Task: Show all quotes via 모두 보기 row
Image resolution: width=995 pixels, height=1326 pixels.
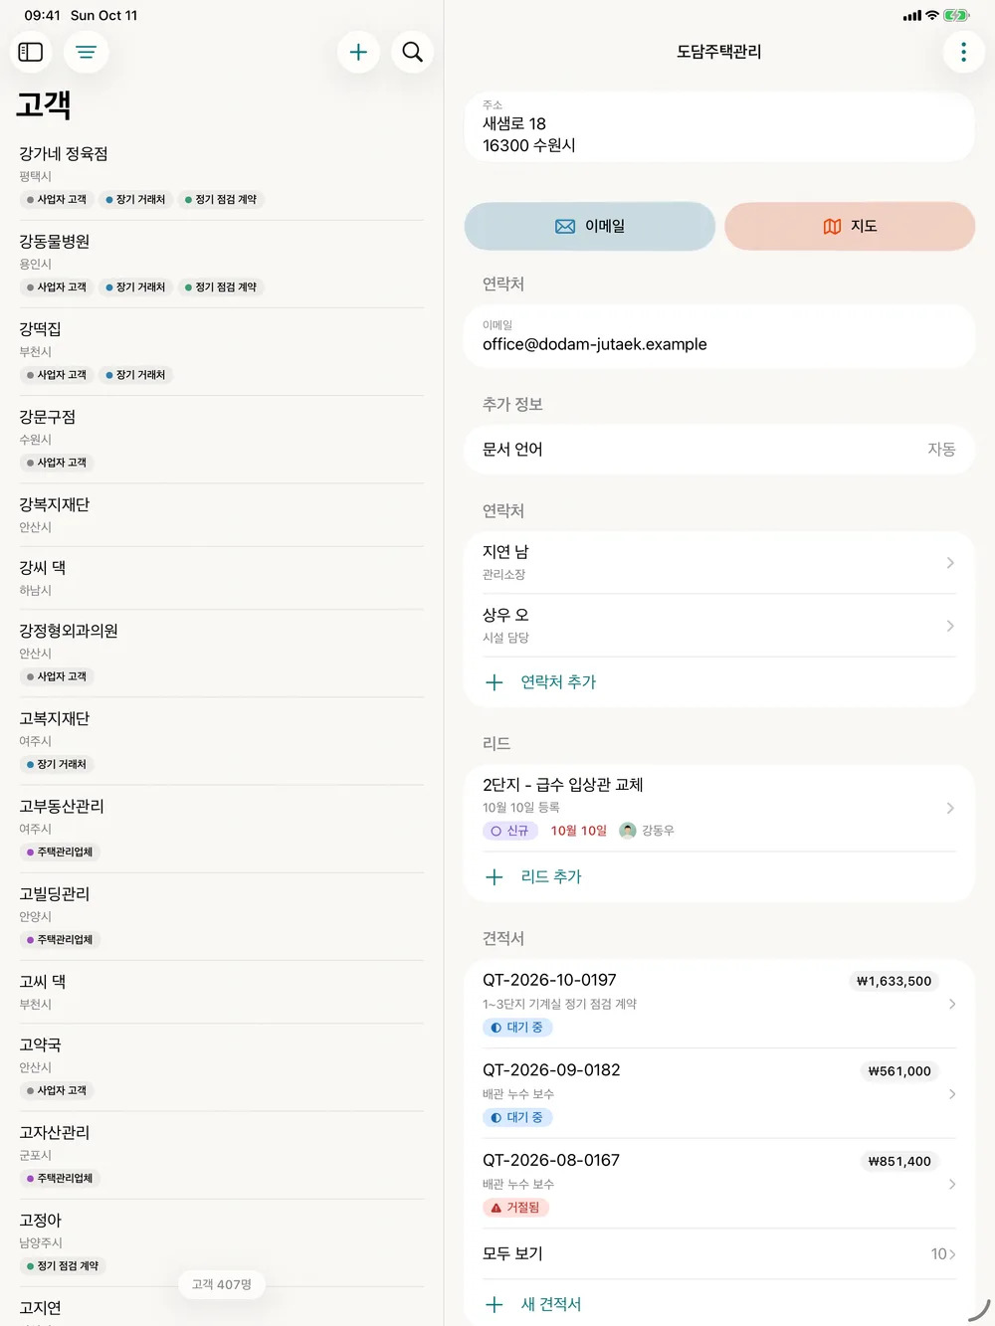Action: click(x=719, y=1254)
